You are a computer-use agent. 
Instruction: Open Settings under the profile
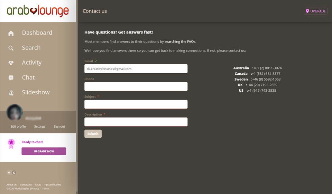(40, 127)
